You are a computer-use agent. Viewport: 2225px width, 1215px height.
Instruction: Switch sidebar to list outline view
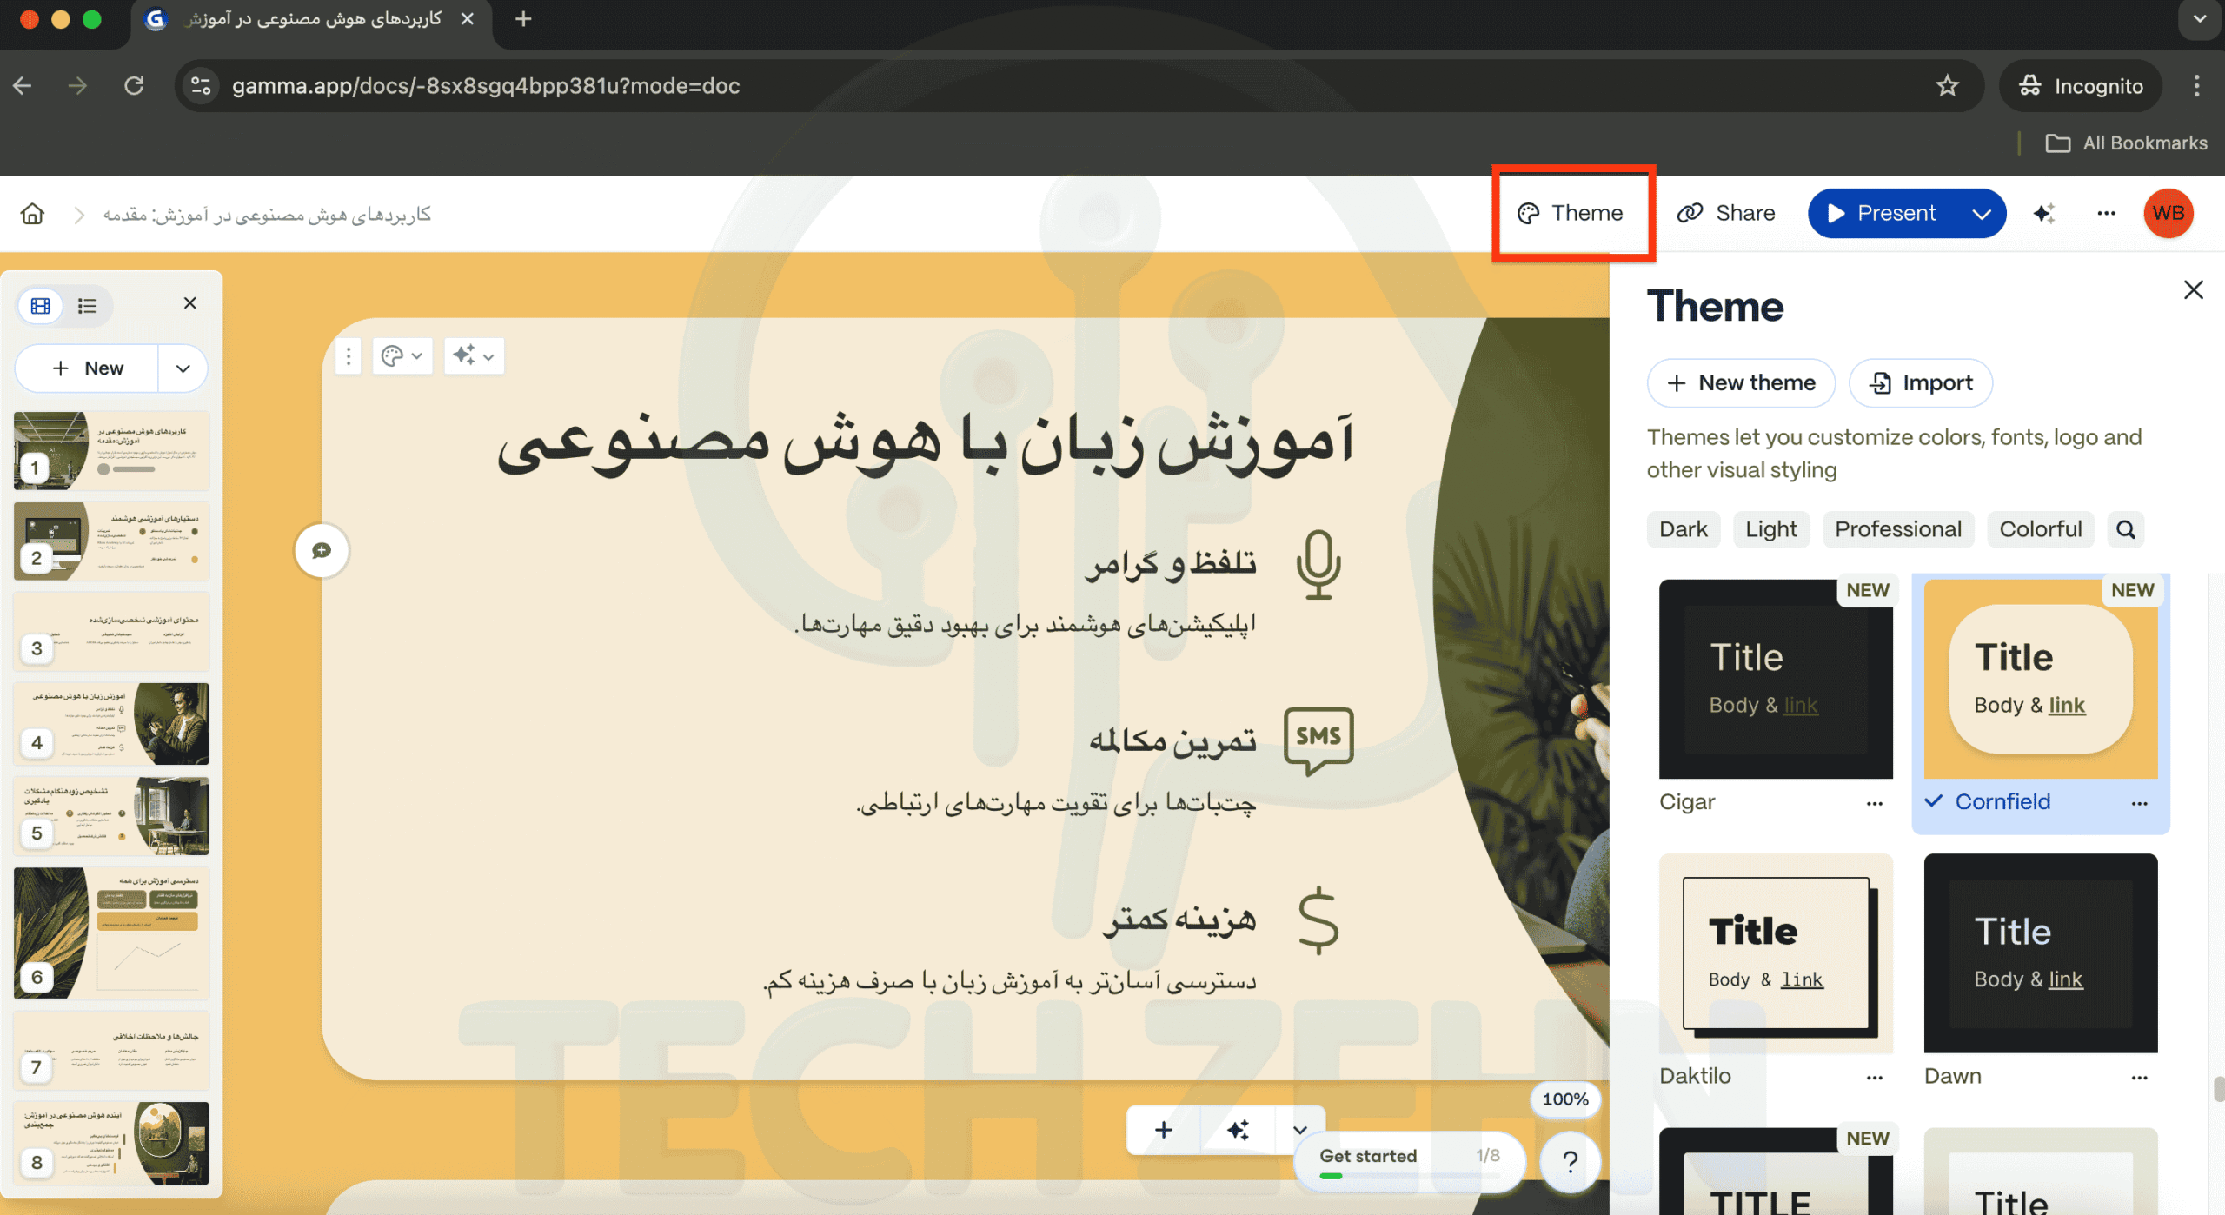click(87, 306)
